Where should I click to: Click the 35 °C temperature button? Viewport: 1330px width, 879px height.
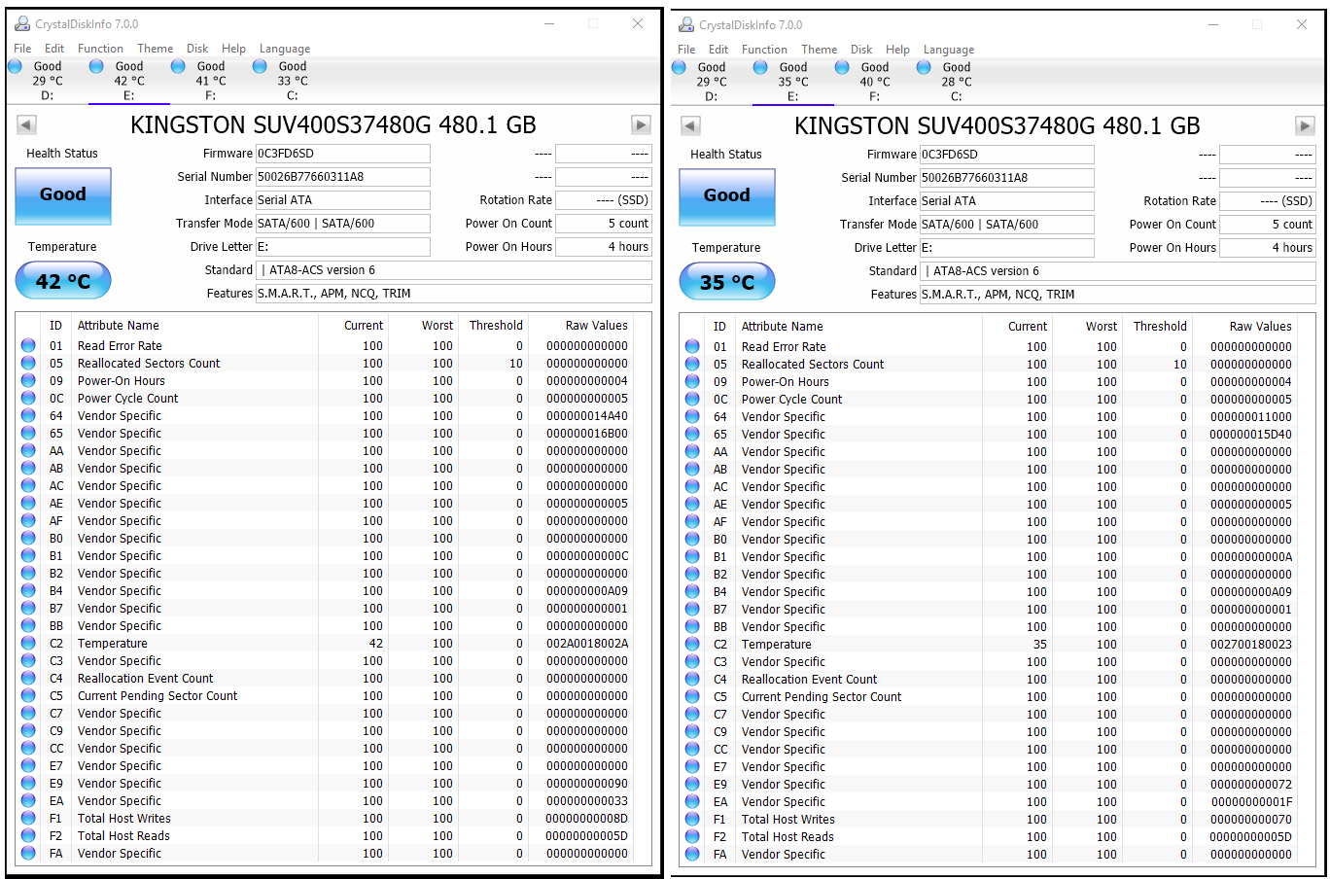tap(727, 282)
